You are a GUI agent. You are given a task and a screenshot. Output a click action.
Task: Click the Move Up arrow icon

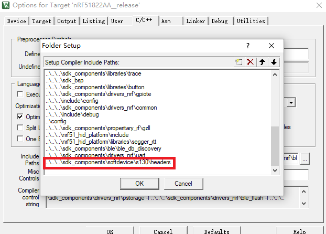tap(262, 62)
